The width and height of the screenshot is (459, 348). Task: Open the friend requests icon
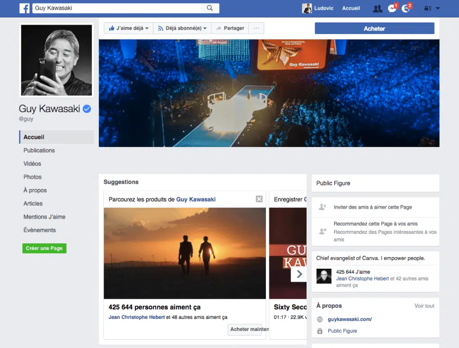377,9
